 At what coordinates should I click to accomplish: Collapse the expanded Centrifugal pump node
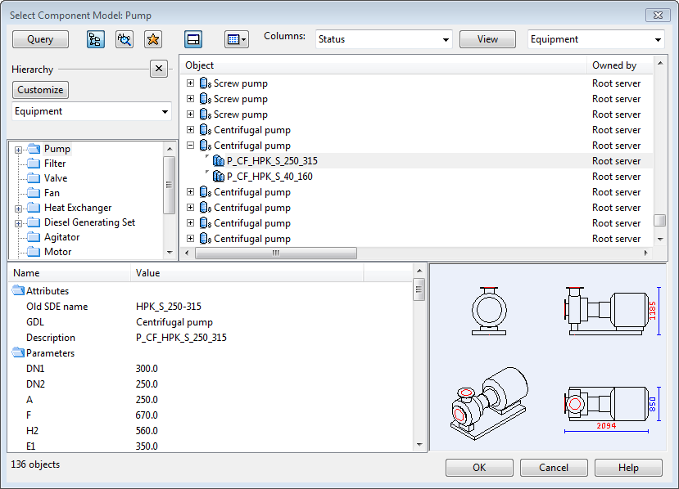(190, 146)
